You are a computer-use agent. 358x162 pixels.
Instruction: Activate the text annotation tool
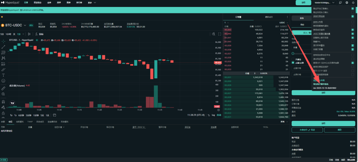[x=3, y=75]
